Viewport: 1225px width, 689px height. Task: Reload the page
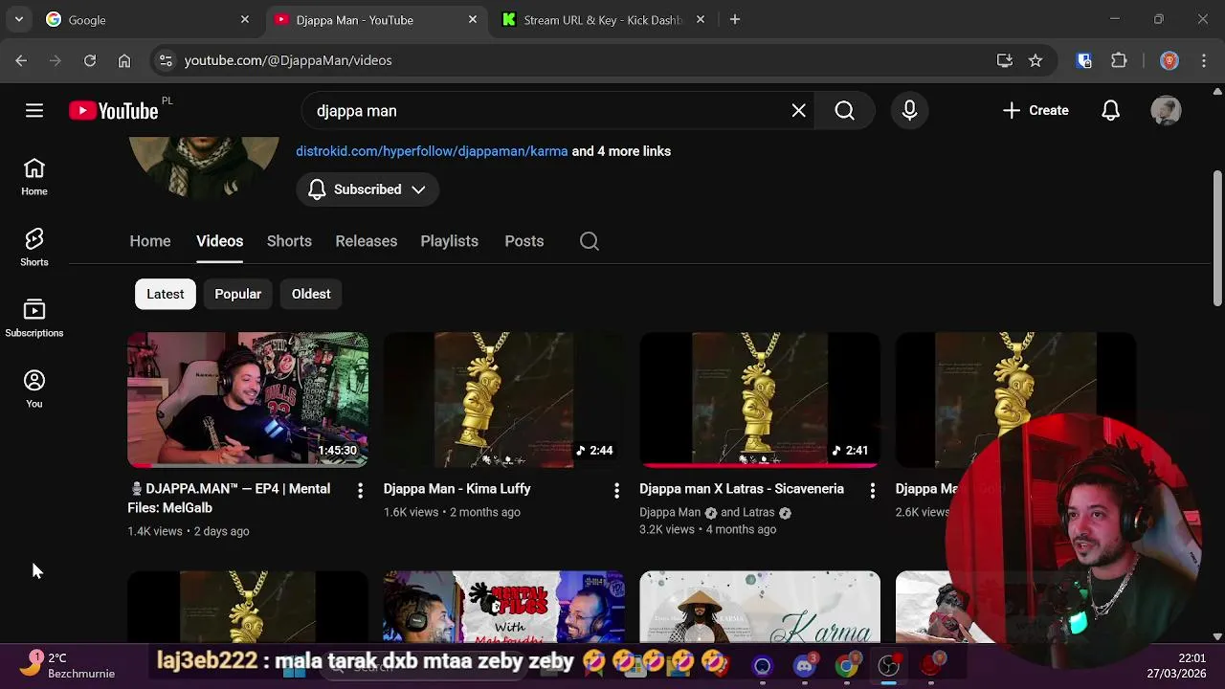point(90,60)
